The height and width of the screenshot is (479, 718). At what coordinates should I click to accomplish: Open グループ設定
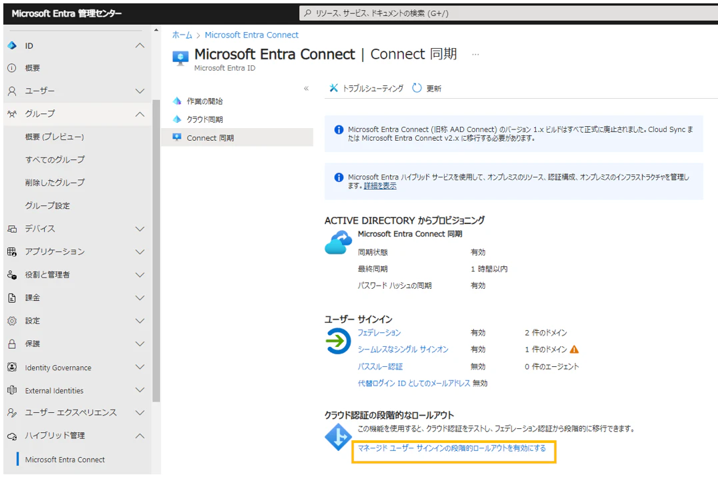pos(47,205)
